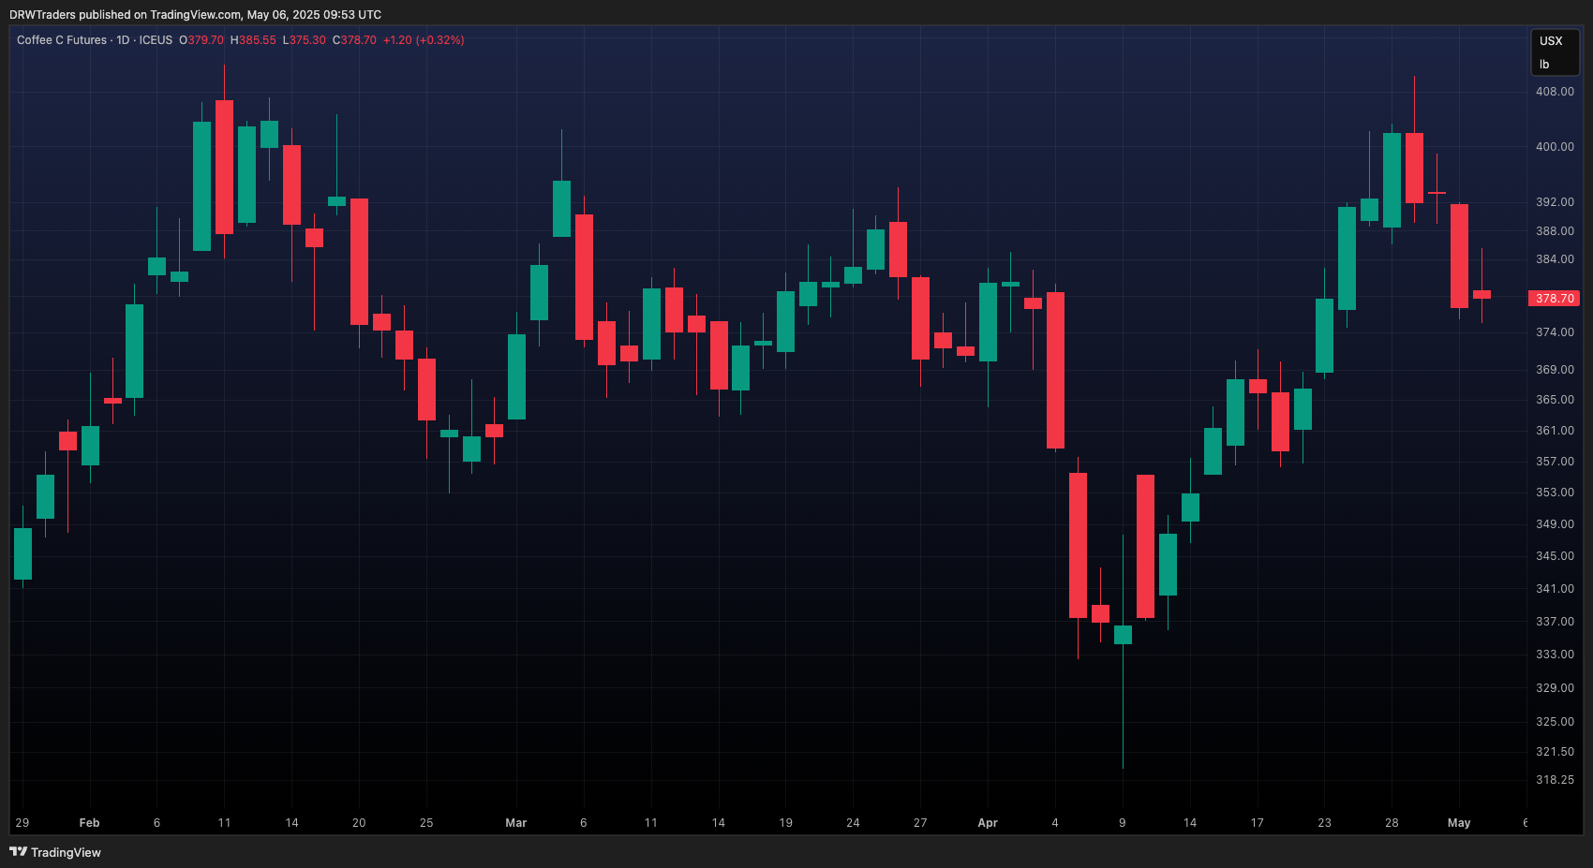This screenshot has width=1593, height=868.
Task: Click the change value +1.20 (+0.32%)
Action: [424, 40]
